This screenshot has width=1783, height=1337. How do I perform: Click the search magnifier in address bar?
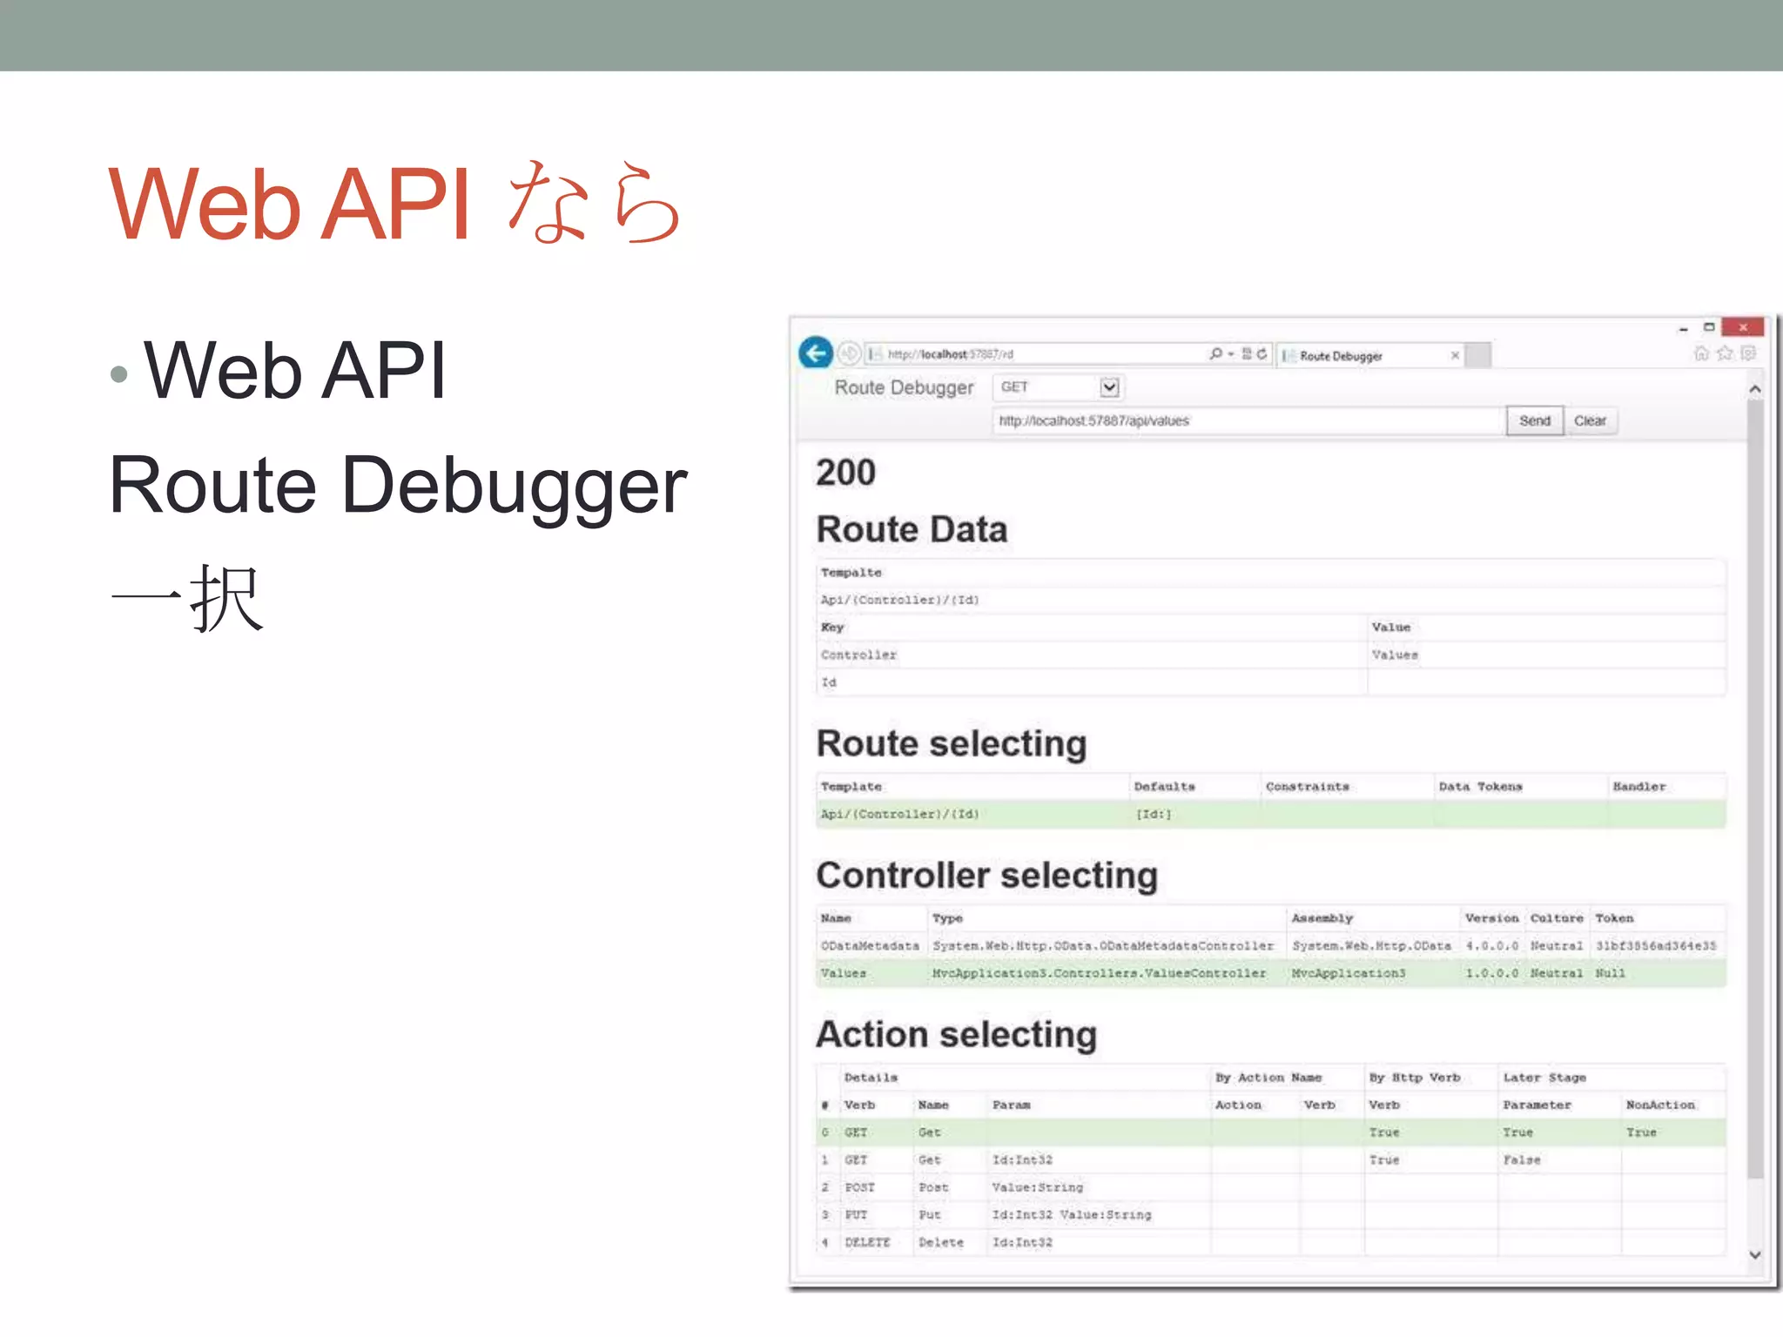(x=1215, y=353)
